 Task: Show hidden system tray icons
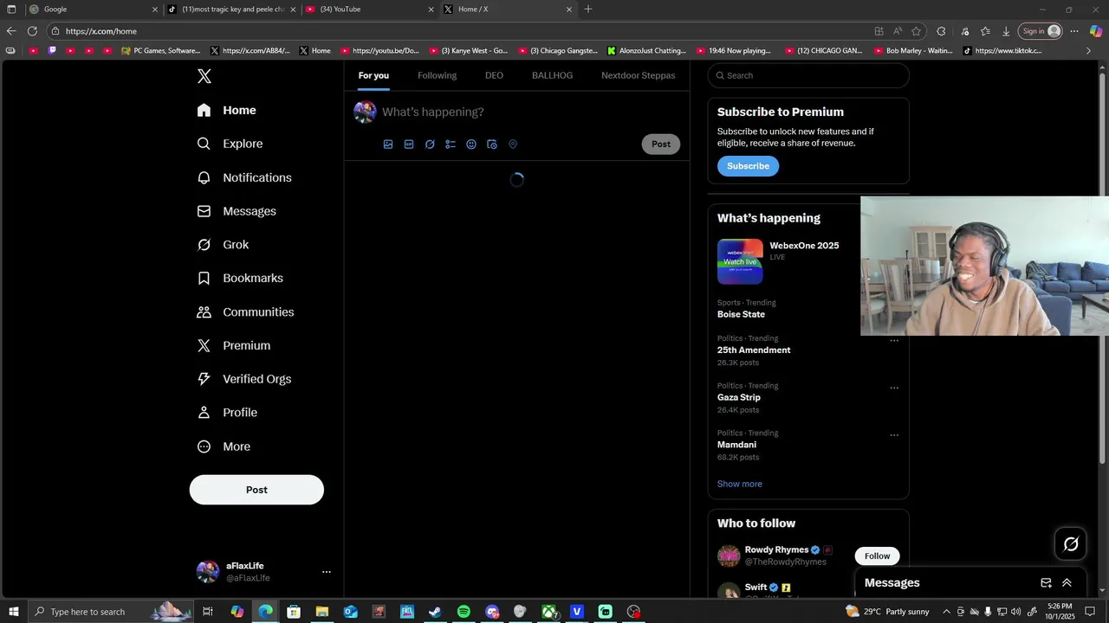point(946,612)
